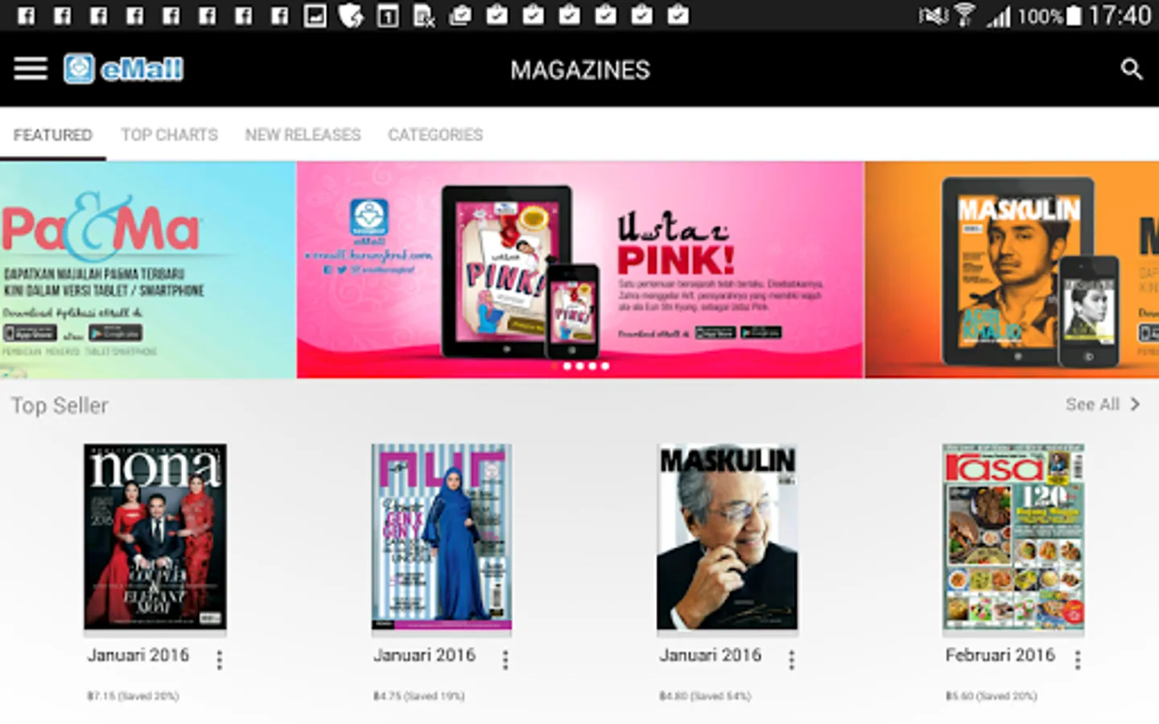Viewport: 1159px width, 724px height.
Task: Click Januari 2016 title under nona cover
Action: (138, 656)
